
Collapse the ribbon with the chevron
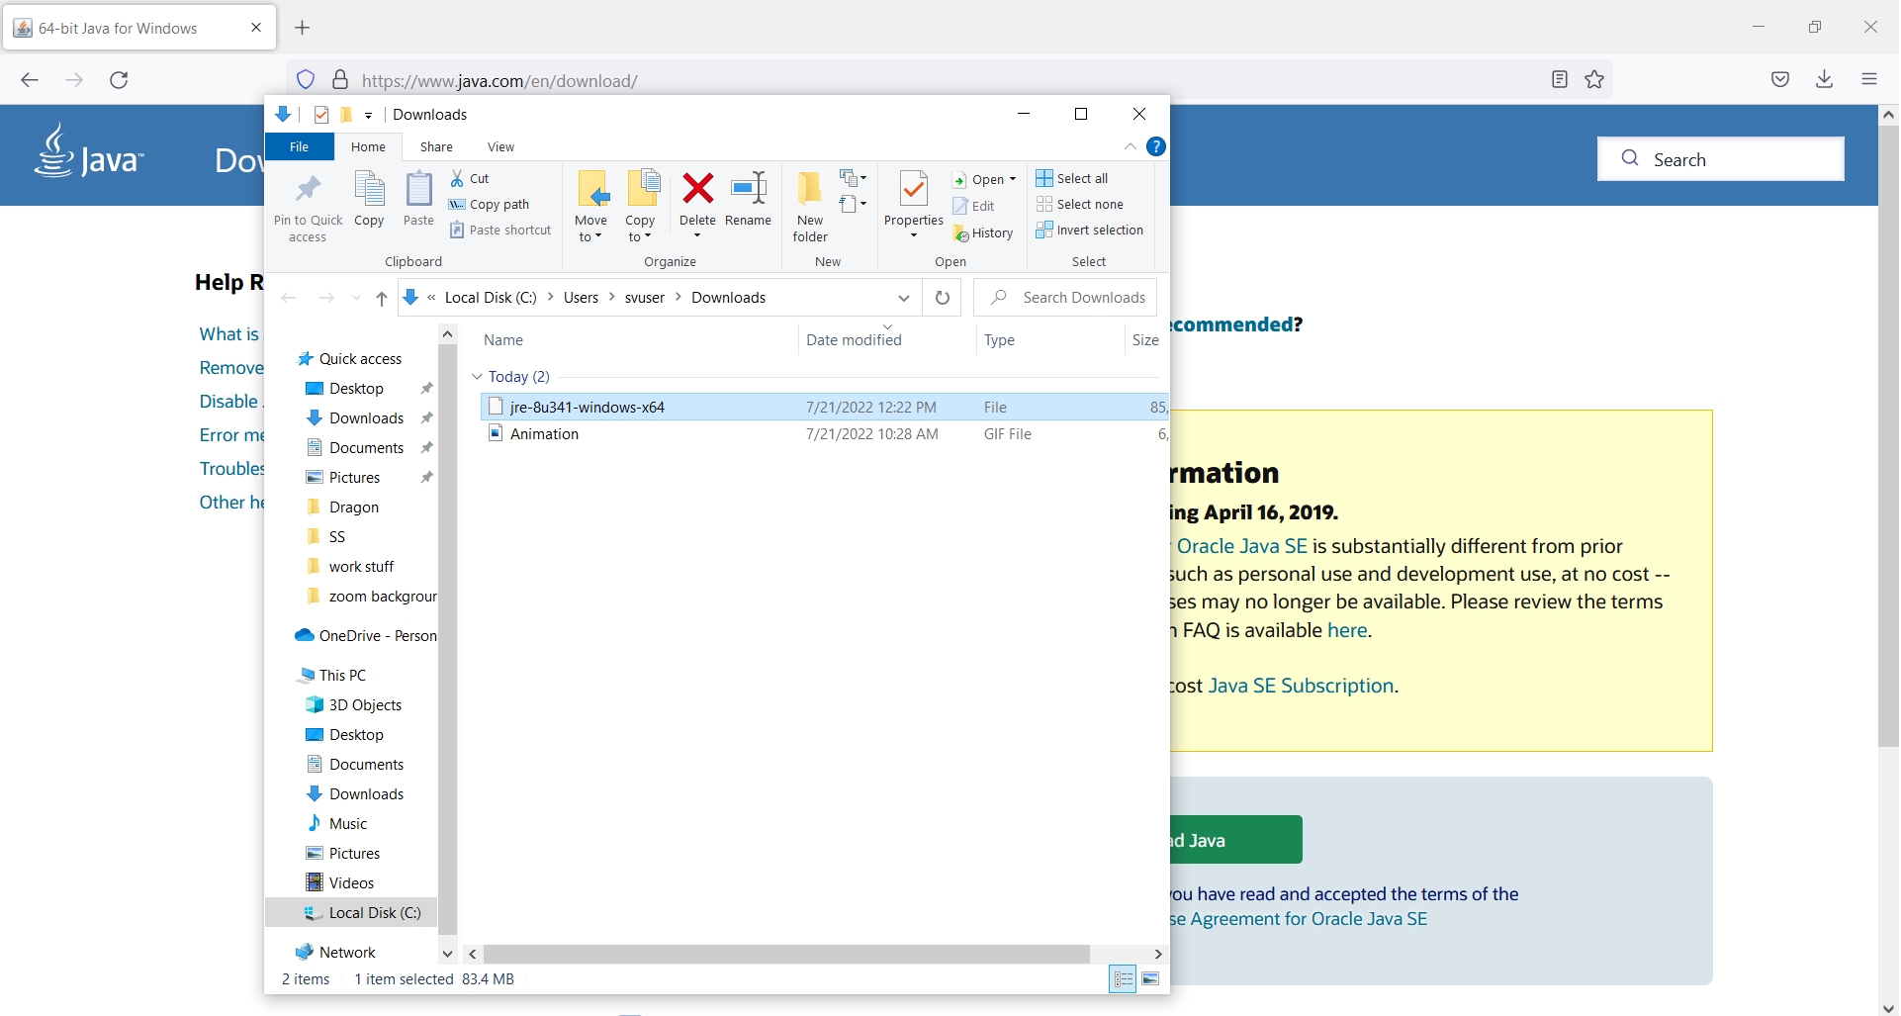pos(1131,146)
